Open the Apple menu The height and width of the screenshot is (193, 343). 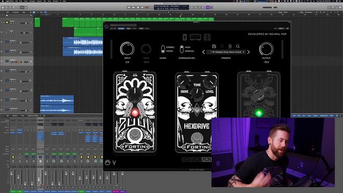(3, 1)
